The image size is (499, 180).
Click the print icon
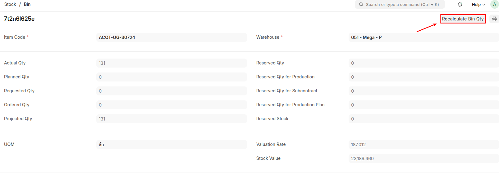[494, 19]
